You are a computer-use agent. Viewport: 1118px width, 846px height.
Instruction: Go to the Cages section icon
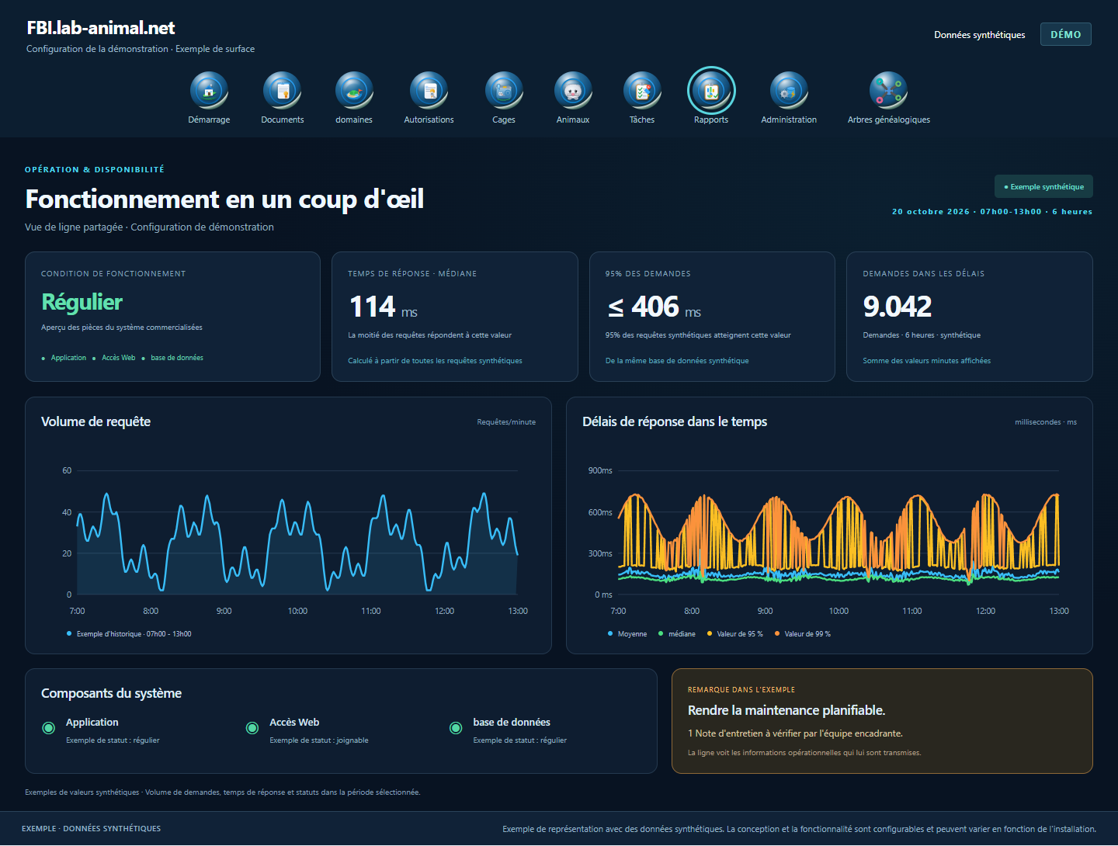tap(504, 91)
